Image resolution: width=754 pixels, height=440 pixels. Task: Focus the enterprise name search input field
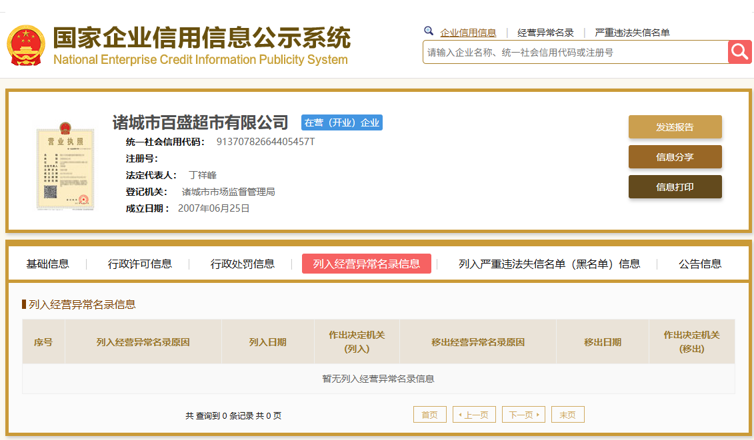coord(575,52)
